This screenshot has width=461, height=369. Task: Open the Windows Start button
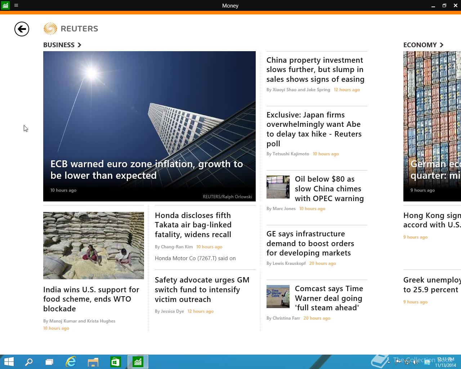[x=9, y=362]
